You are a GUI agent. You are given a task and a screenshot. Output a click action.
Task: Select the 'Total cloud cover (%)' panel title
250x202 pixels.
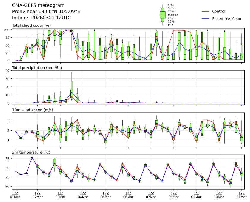pos(31,25)
